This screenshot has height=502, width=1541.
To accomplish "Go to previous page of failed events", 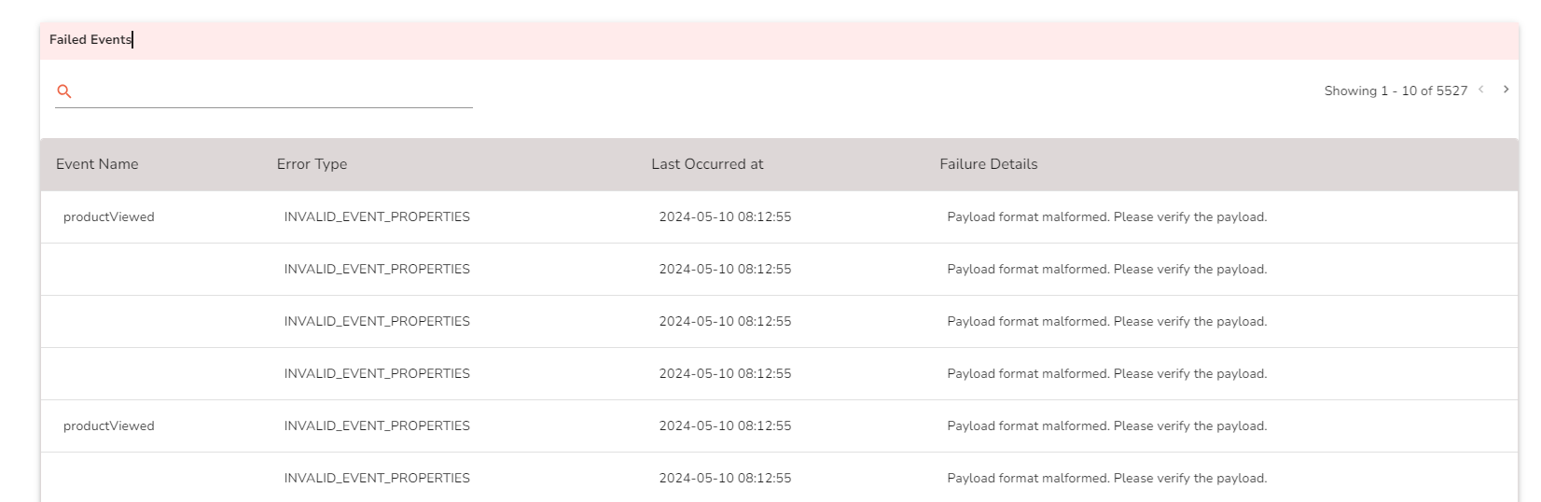I will (x=1481, y=90).
